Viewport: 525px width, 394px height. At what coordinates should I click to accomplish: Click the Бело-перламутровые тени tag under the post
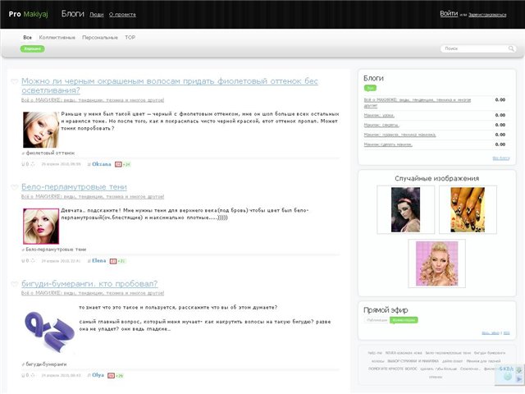click(x=56, y=250)
